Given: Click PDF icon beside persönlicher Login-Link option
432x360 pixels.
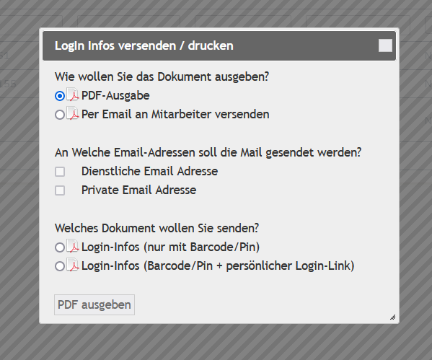Looking at the screenshot, I should pyautogui.click(x=73, y=265).
